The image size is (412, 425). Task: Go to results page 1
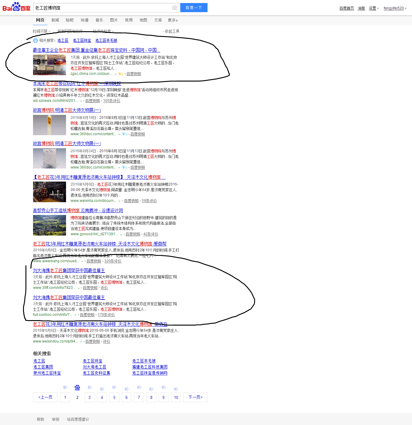tap(65, 397)
